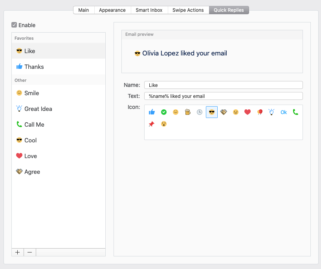
Task: Select the balloons icon
Action: pyautogui.click(x=260, y=112)
